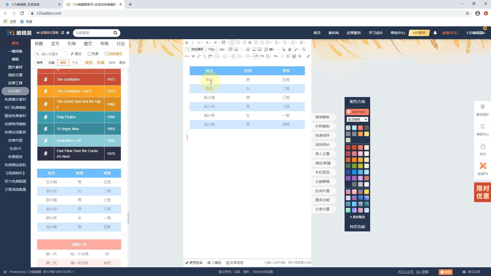Click the 微信复制 button
491x276 pixels.
[x=322, y=117]
